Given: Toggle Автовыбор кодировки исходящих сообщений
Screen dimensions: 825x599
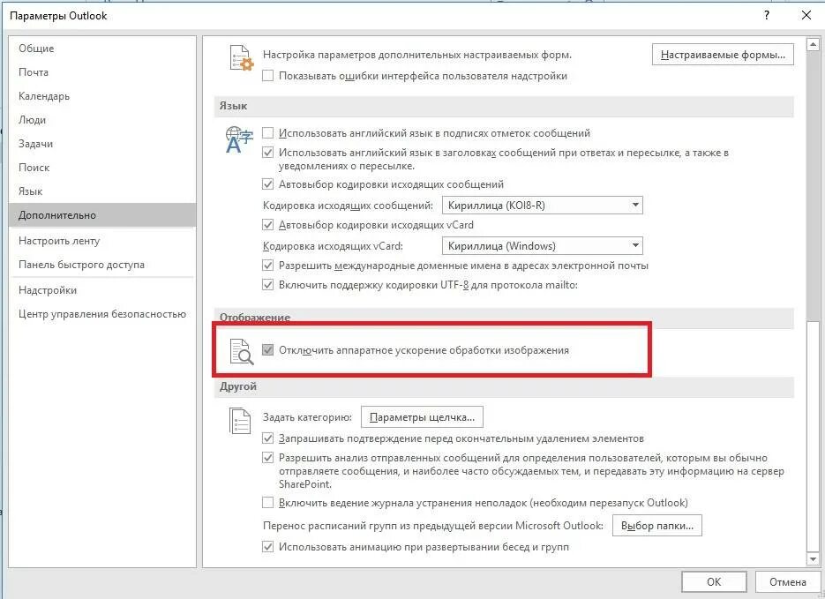Looking at the screenshot, I should (x=268, y=184).
